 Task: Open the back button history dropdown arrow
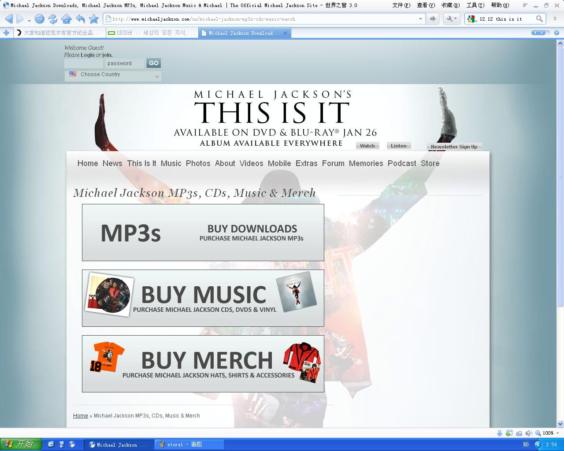pyautogui.click(x=29, y=22)
